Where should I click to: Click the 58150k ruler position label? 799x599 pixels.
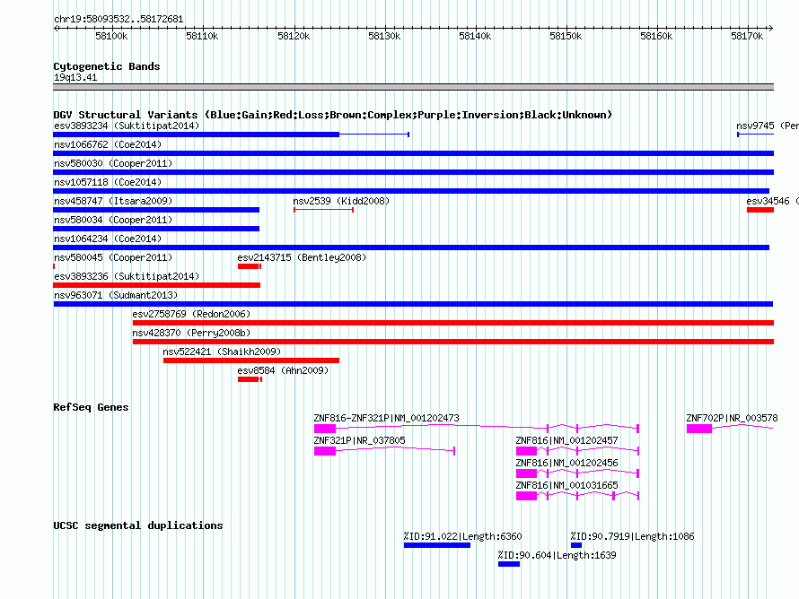(x=566, y=36)
